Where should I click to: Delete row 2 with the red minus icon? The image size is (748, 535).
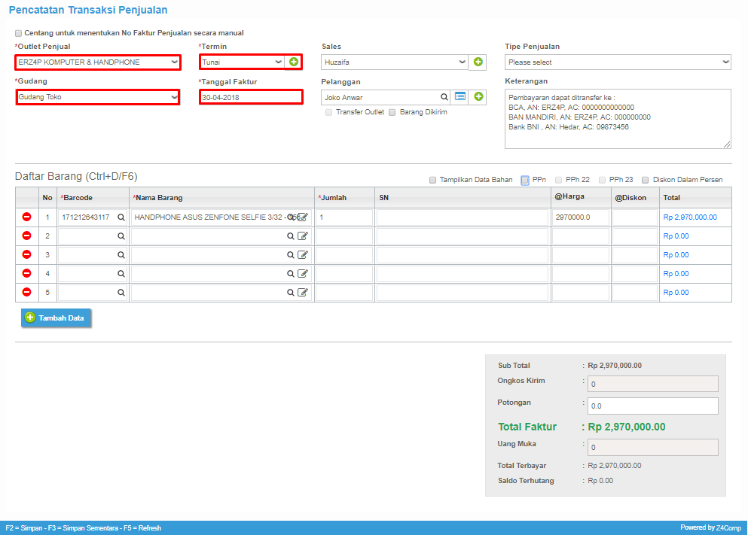(26, 236)
